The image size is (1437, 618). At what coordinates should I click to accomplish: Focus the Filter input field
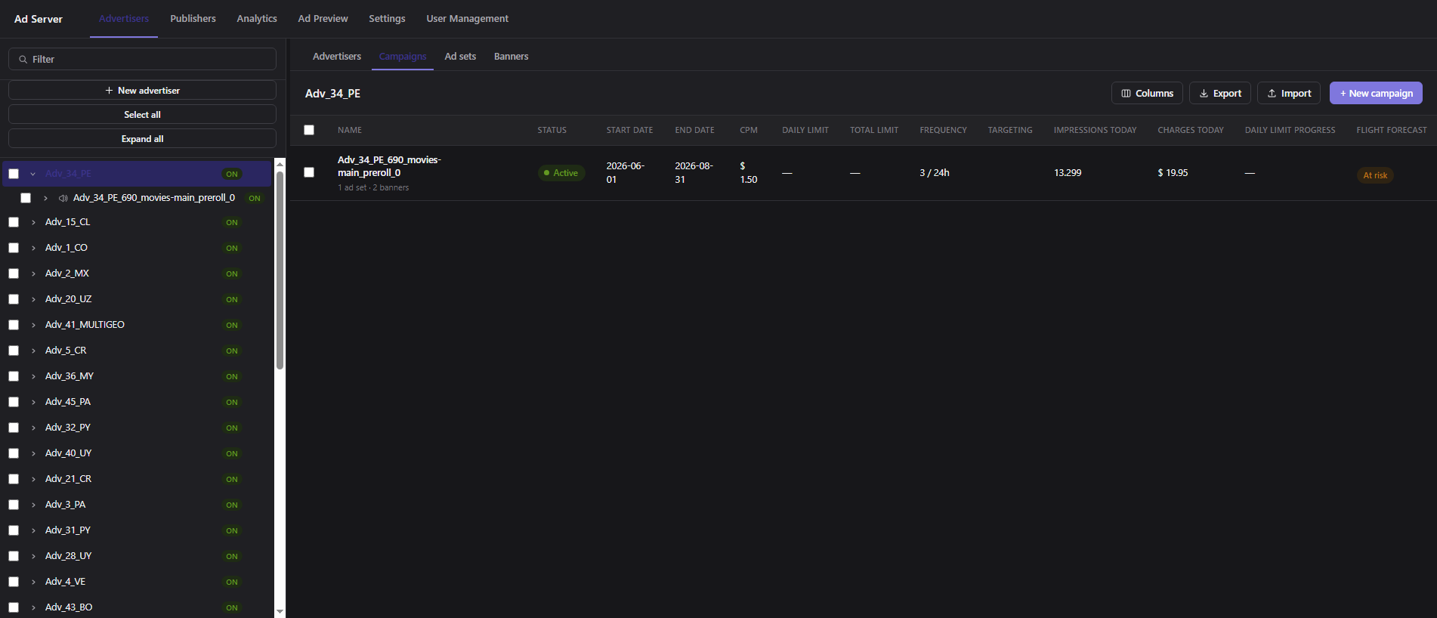[x=142, y=59]
